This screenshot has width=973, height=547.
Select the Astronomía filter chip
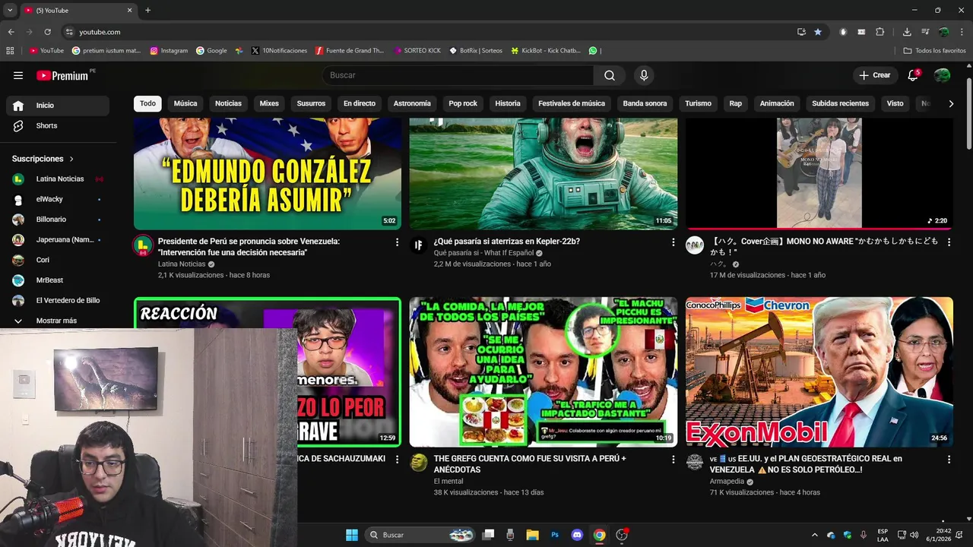[412, 103]
